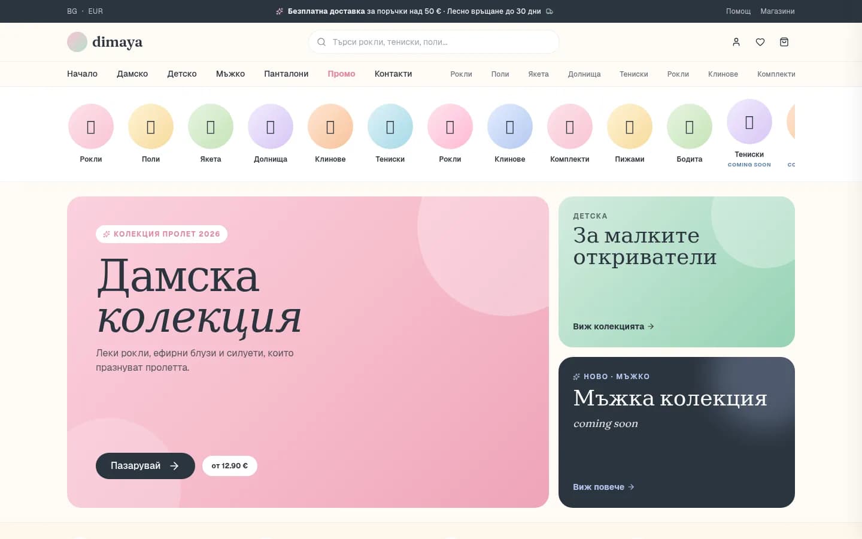
Task: Click the search field Търси рокли, тениски
Action: (434, 42)
